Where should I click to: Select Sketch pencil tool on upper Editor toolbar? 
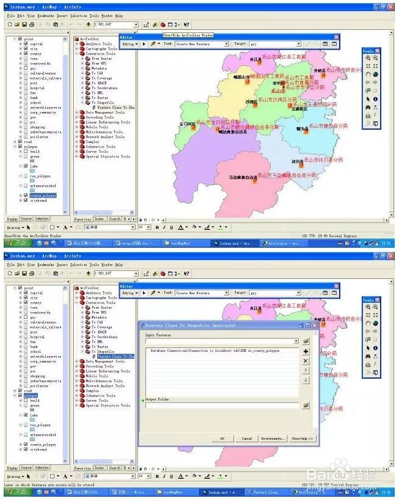153,44
